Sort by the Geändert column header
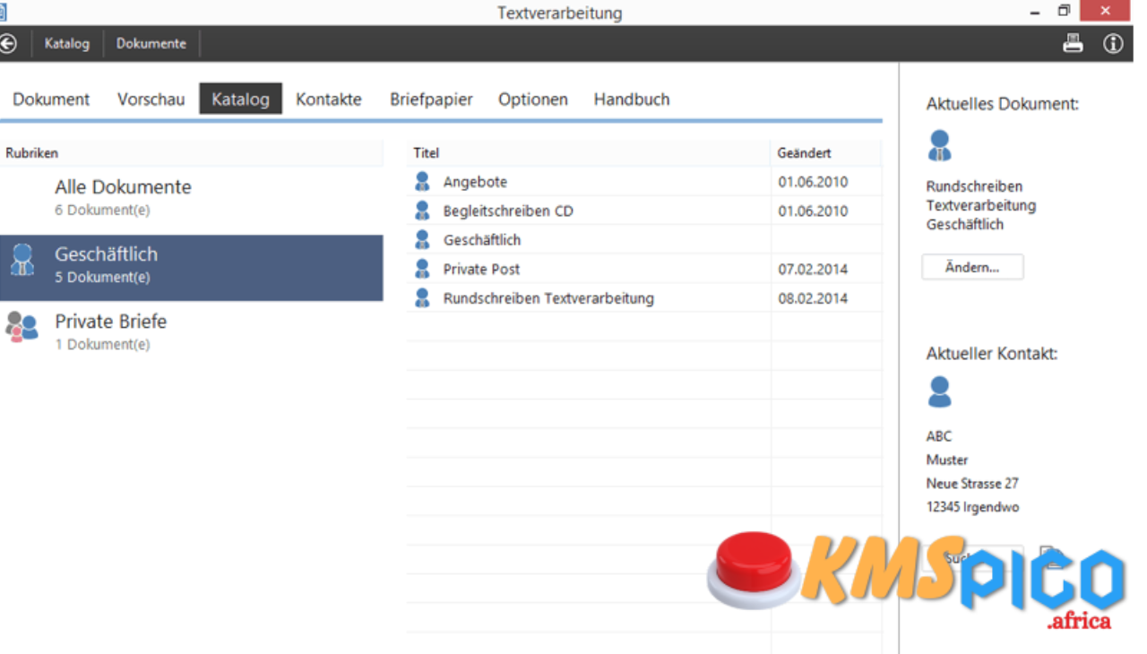 tap(826, 153)
